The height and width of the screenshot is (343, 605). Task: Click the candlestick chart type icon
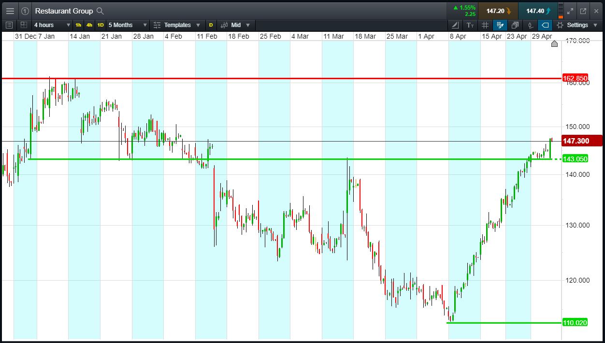tap(225, 25)
